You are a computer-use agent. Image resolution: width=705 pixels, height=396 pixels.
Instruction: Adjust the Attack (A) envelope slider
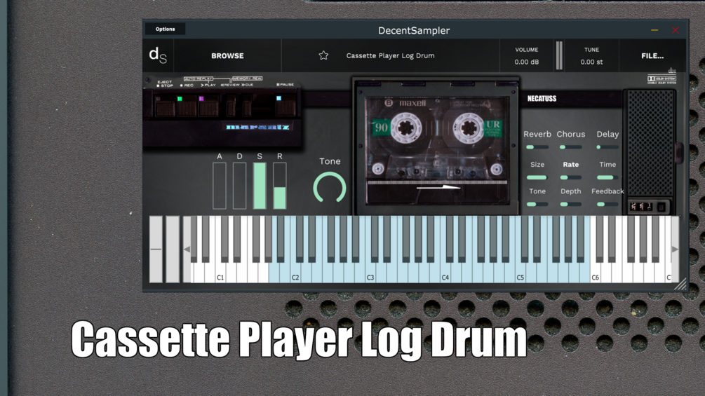[x=220, y=186]
